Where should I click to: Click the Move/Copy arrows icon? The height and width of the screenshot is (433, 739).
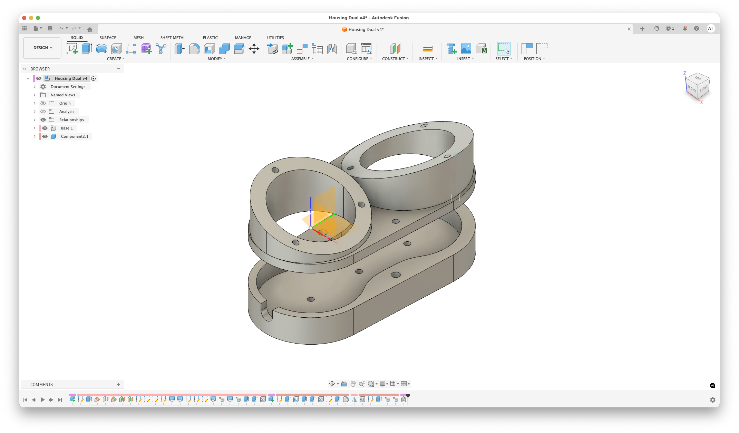click(x=254, y=49)
